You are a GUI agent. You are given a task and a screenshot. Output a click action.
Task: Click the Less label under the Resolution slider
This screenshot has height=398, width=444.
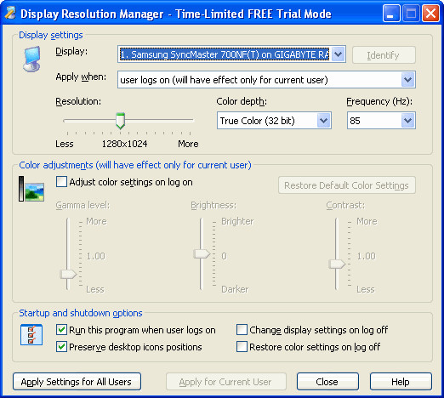click(65, 144)
